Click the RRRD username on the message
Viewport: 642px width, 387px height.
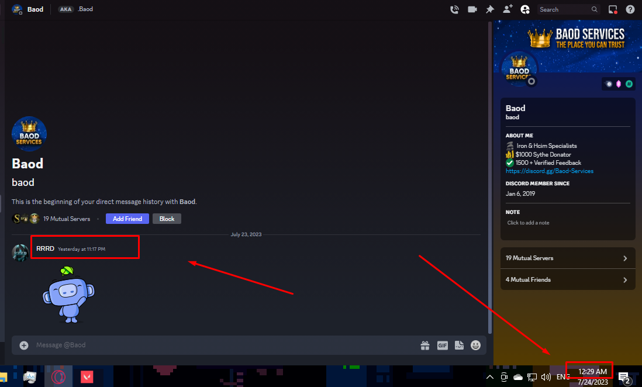45,248
